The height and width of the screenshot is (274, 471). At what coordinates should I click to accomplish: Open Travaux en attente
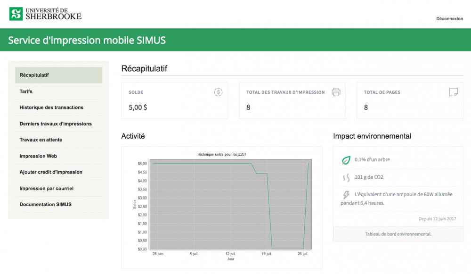(58, 140)
